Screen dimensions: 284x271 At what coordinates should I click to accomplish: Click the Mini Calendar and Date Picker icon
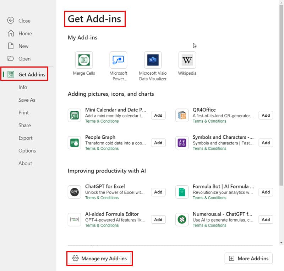point(75,115)
